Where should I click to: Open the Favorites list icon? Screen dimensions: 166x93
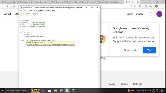coord(146,6)
